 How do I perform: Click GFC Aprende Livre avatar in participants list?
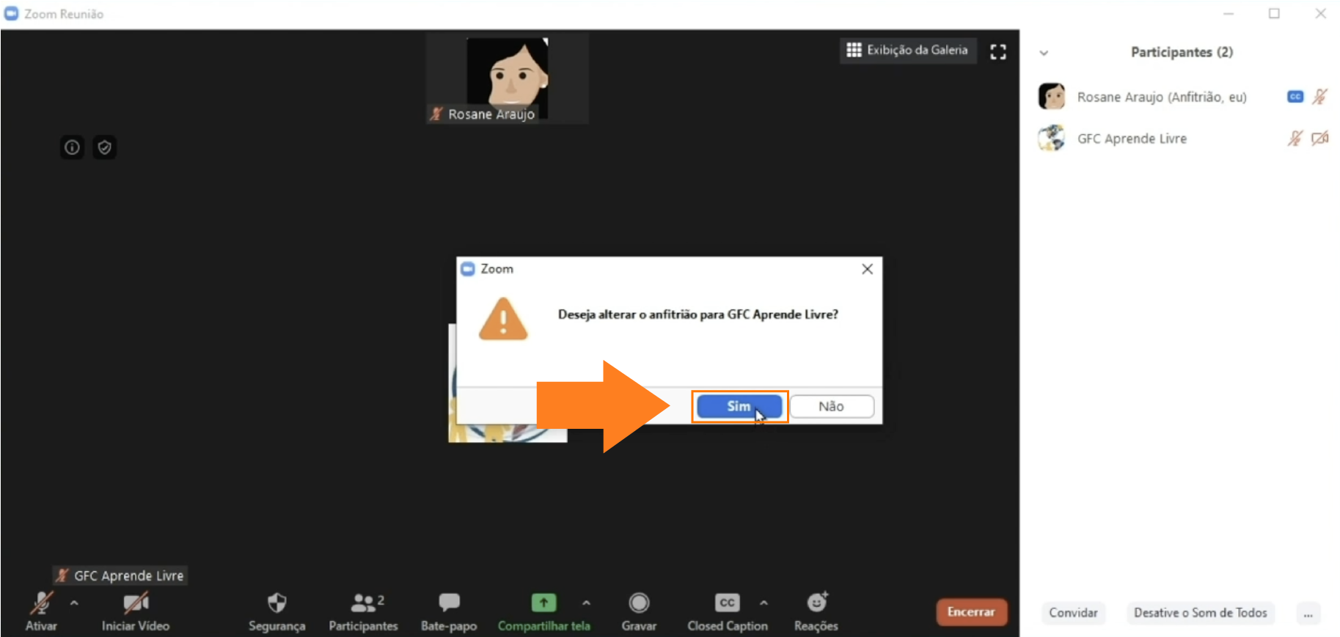(1052, 138)
